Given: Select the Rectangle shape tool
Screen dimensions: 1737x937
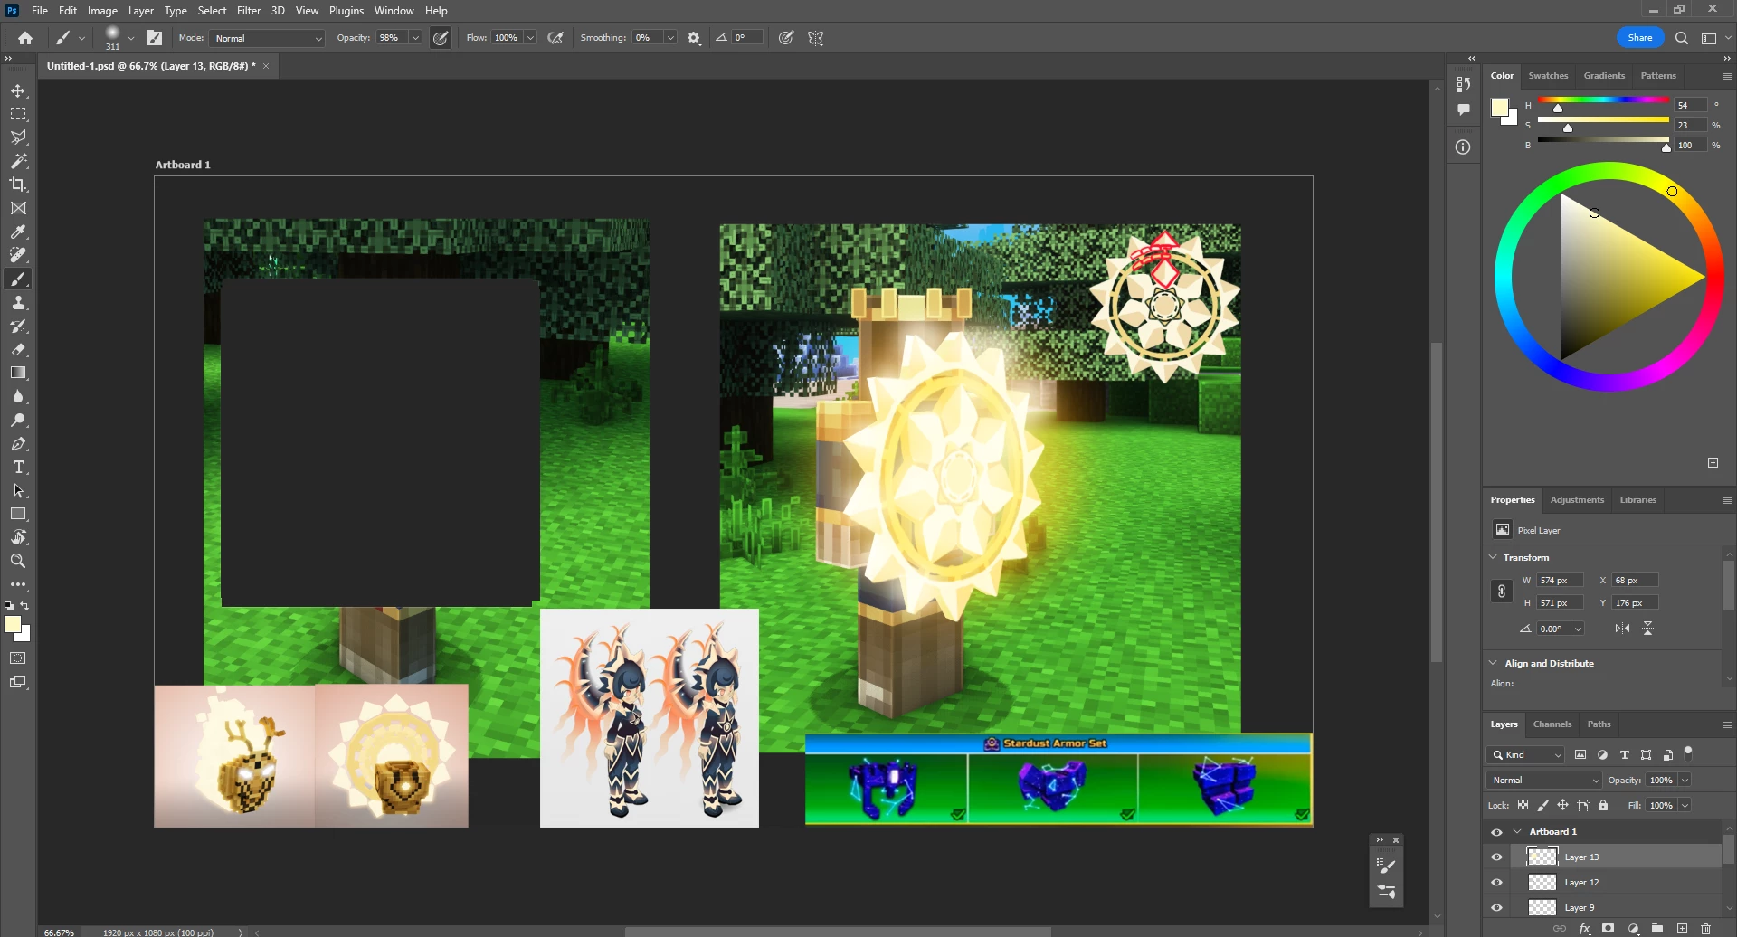Looking at the screenshot, I should [18, 515].
